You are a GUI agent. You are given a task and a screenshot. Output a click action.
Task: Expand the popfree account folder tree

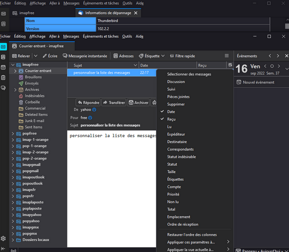pyautogui.click(x=13, y=134)
